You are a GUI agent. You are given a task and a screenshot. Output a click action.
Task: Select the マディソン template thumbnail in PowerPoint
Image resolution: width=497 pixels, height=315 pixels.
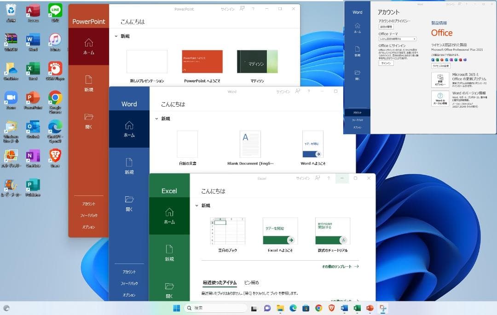pos(257,61)
